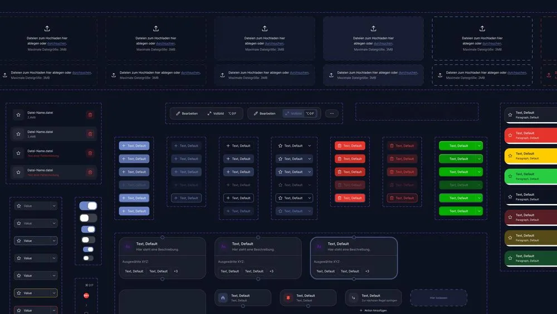Click the star on the yellow notification card

point(510,156)
